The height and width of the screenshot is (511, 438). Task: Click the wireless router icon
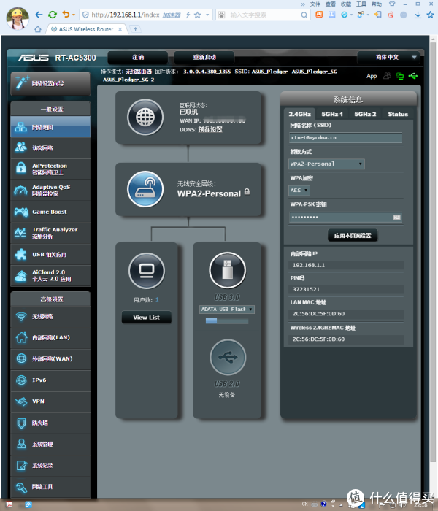[x=145, y=189]
